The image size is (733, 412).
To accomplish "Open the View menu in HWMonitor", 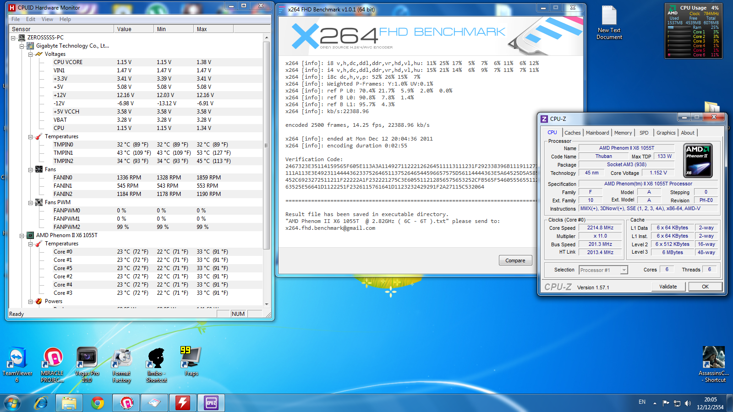I will (x=47, y=19).
